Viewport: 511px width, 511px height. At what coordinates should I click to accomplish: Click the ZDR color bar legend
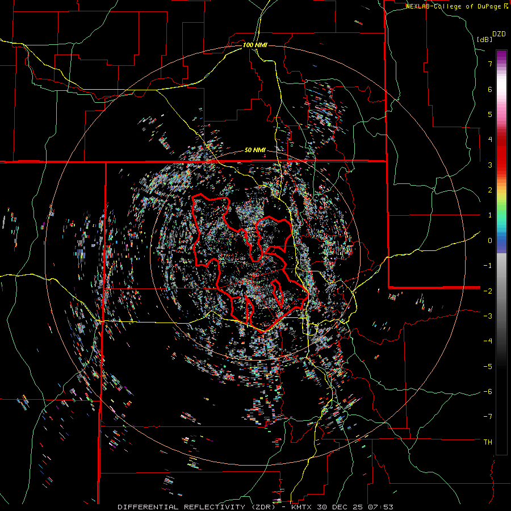pos(501,253)
